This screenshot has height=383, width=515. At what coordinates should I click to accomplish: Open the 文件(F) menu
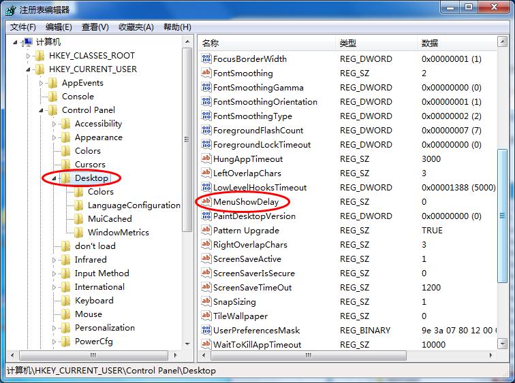[23, 27]
